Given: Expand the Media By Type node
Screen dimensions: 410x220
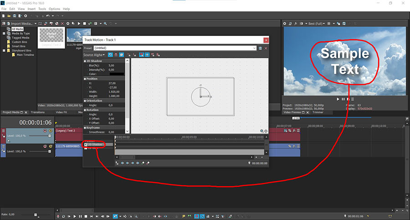Looking at the screenshot, I should click(x=4, y=34).
